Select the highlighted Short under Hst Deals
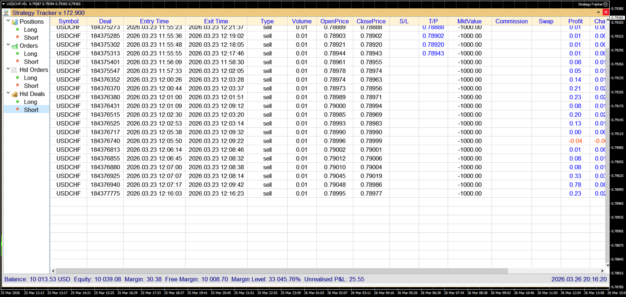This screenshot has height=297, width=626. coord(31,110)
